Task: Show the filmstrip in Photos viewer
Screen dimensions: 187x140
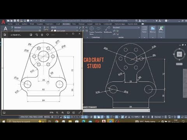Action: [4, 112]
